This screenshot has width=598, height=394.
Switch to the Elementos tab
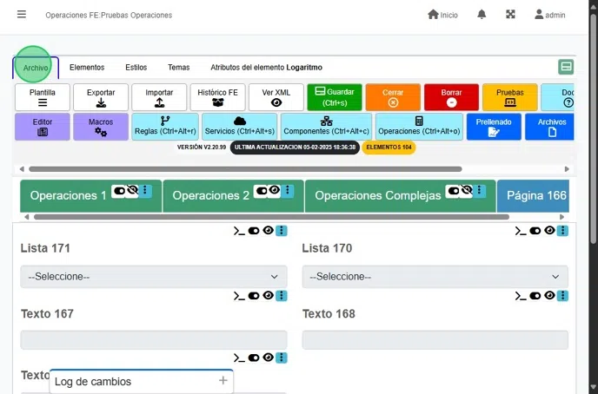click(87, 68)
